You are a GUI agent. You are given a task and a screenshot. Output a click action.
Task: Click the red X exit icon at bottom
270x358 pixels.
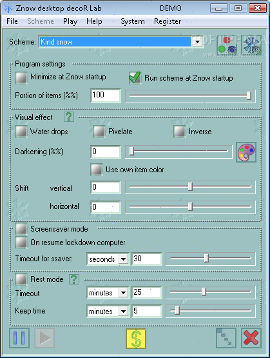pyautogui.click(x=251, y=338)
